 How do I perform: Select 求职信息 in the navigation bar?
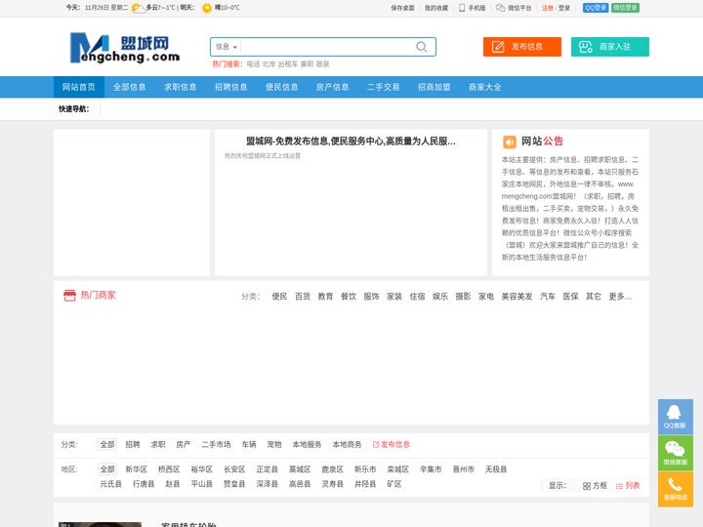tap(181, 87)
